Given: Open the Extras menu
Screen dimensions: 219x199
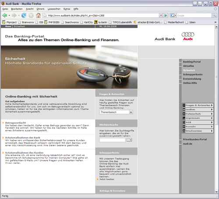Looking at the screenshot, I should (x=67, y=9).
